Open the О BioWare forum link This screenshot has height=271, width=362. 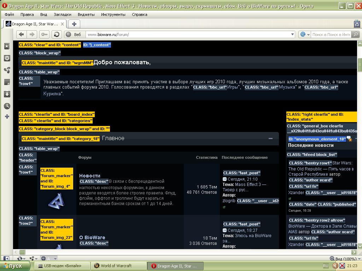pos(92,237)
